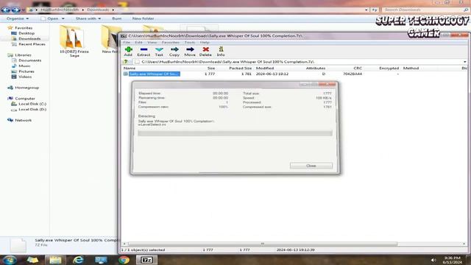The width and height of the screenshot is (471, 265).
Task: Open the File menu in 7-Zip
Action: click(127, 43)
